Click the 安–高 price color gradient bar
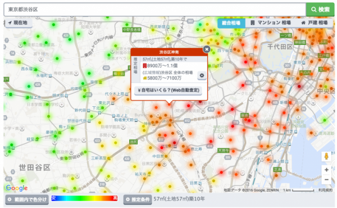The height and width of the screenshot is (208, 337). 84,198
